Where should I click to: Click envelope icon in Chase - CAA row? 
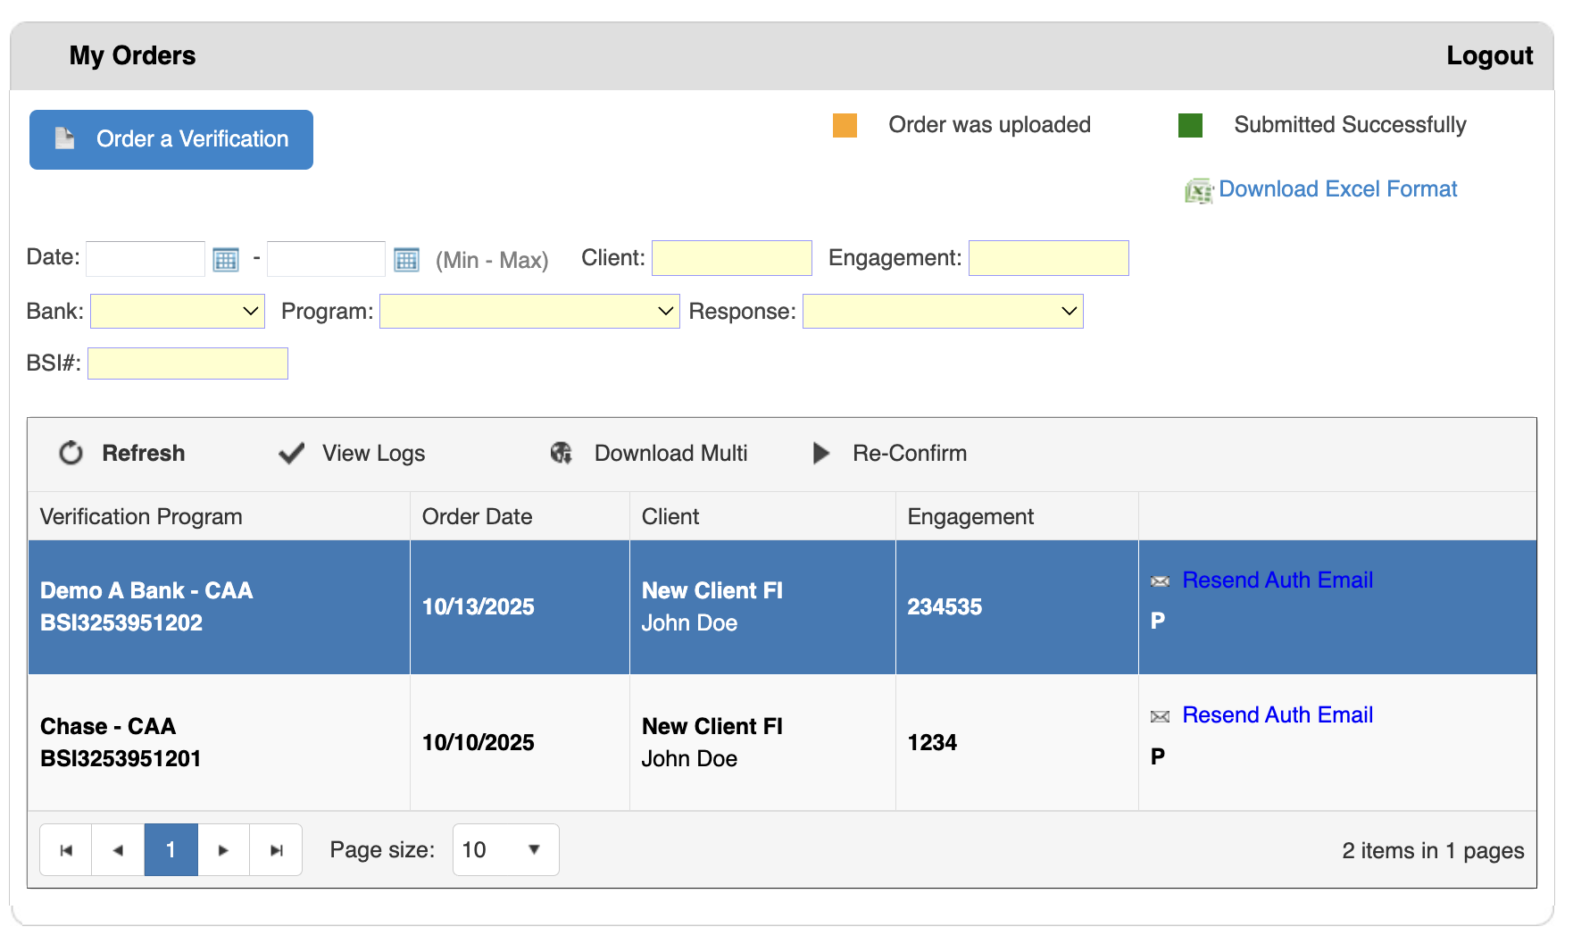coord(1160,716)
